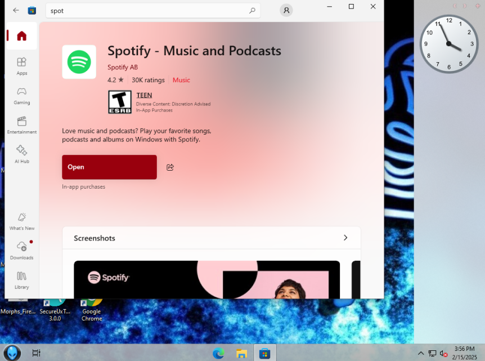Focus the search field containing 'spot'
The height and width of the screenshot is (361, 485).
click(x=153, y=11)
